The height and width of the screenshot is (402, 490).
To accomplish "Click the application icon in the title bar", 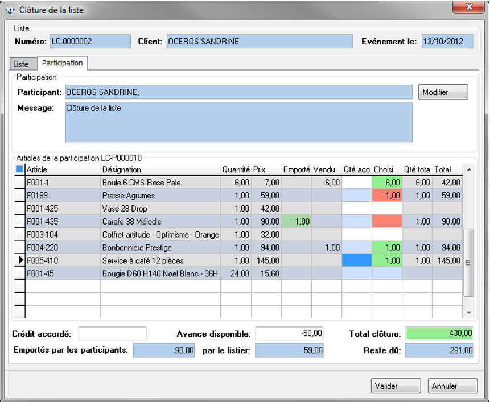I will [x=10, y=10].
